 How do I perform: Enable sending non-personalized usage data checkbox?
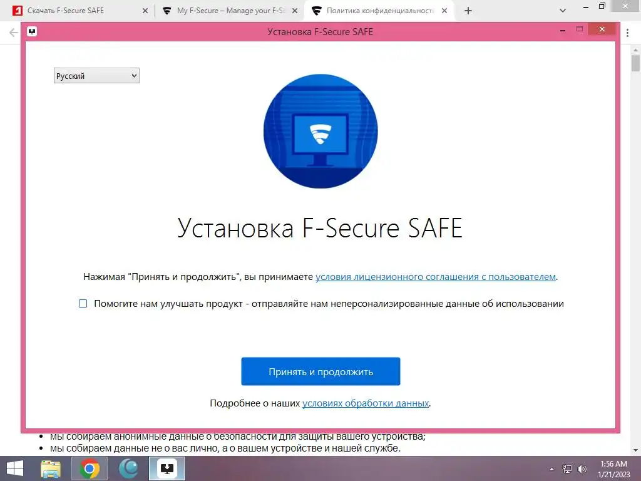pyautogui.click(x=83, y=304)
